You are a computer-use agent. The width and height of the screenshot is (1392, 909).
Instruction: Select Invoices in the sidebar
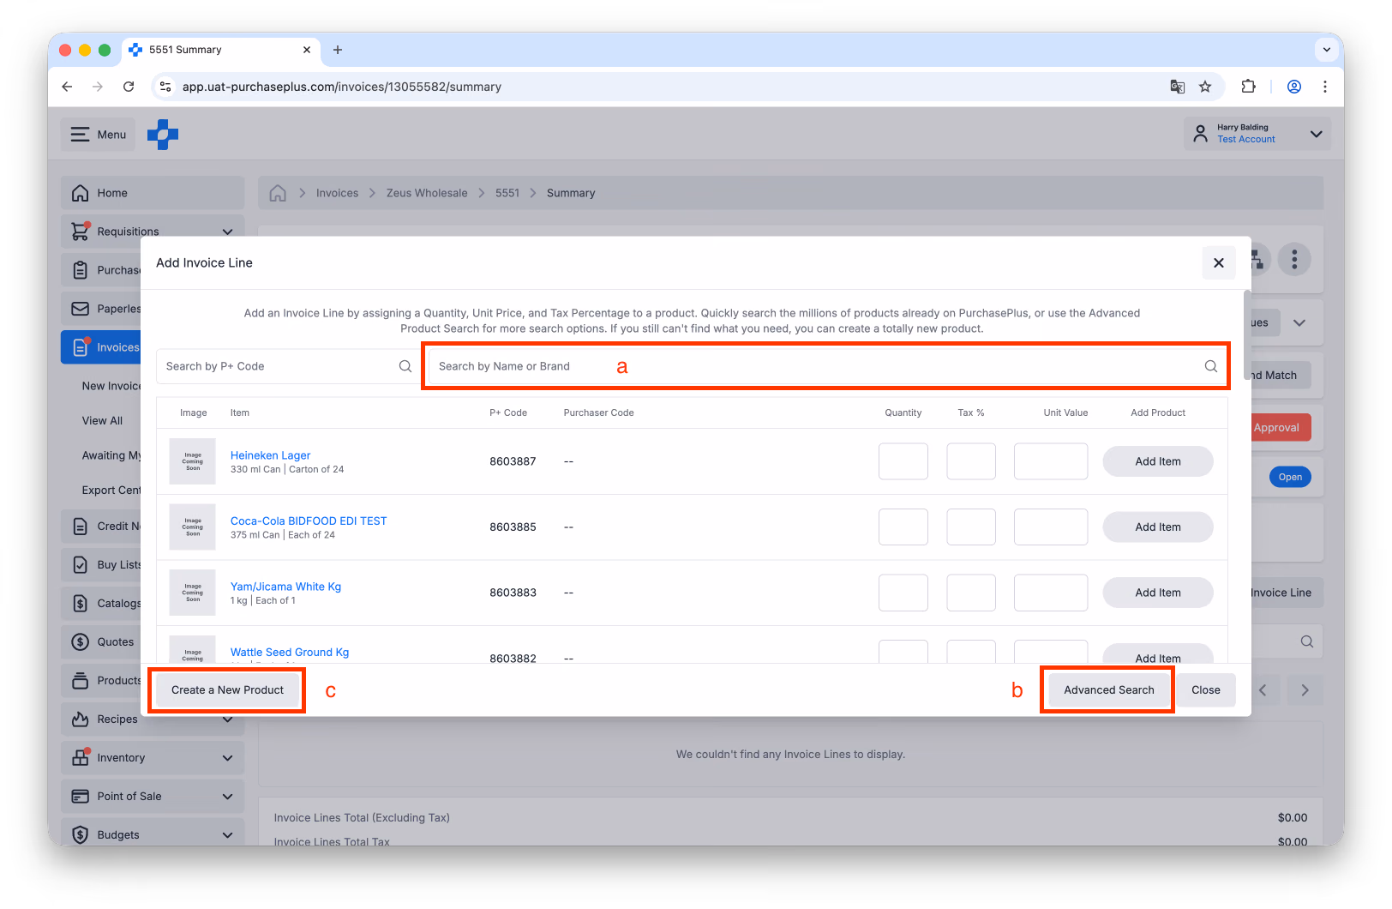[x=101, y=347]
